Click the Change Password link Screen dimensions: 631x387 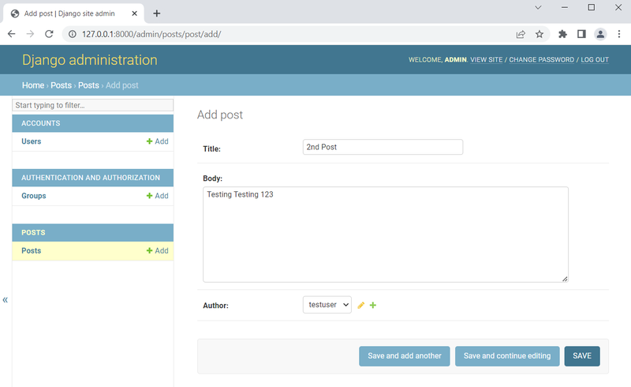click(542, 60)
